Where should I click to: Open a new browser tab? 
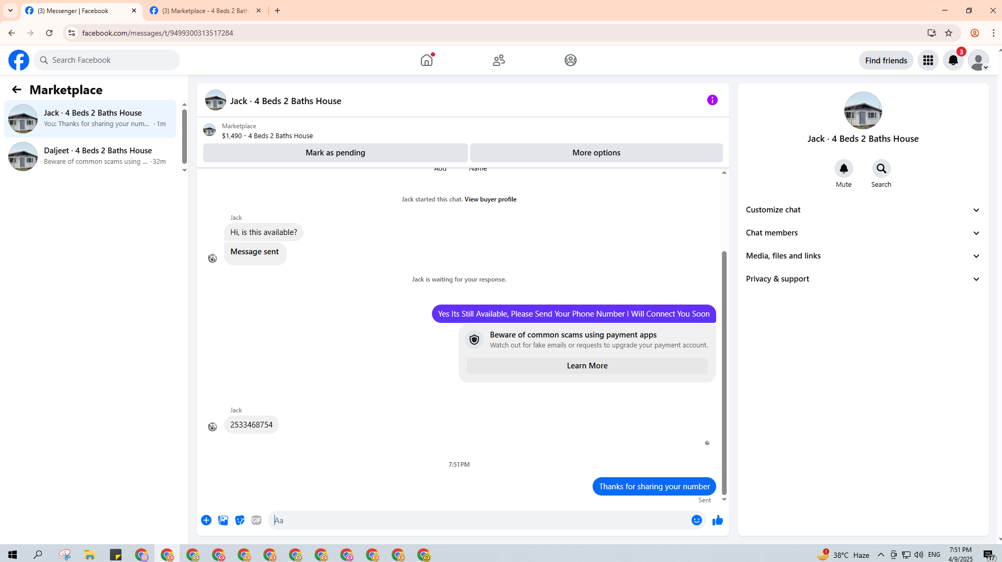click(x=277, y=10)
